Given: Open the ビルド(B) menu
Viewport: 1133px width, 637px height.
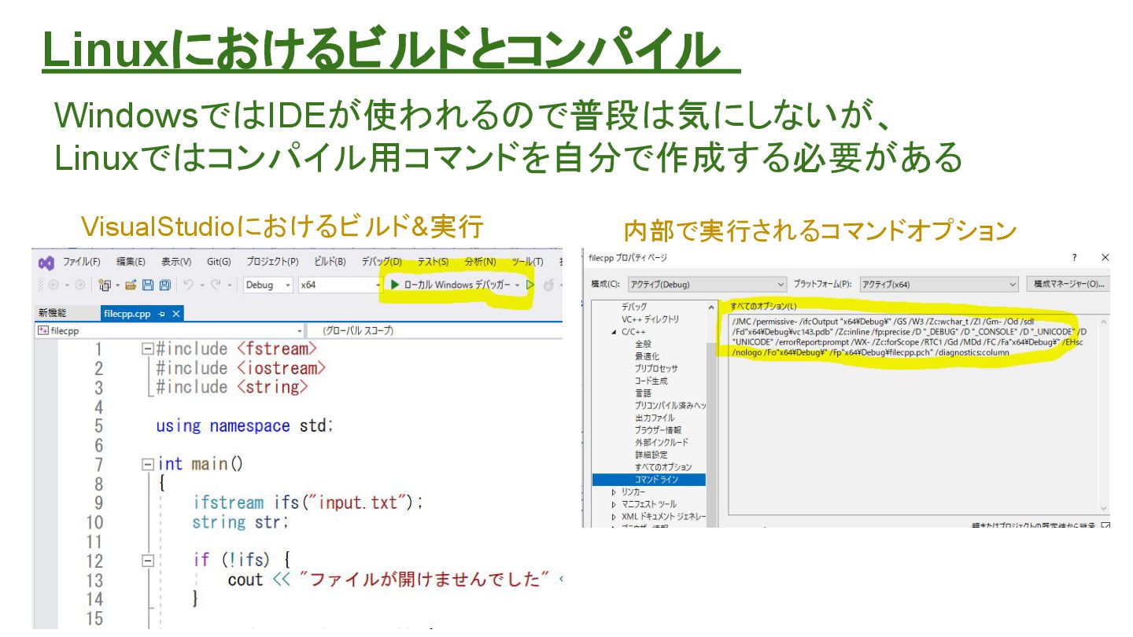Looking at the screenshot, I should pos(330,262).
